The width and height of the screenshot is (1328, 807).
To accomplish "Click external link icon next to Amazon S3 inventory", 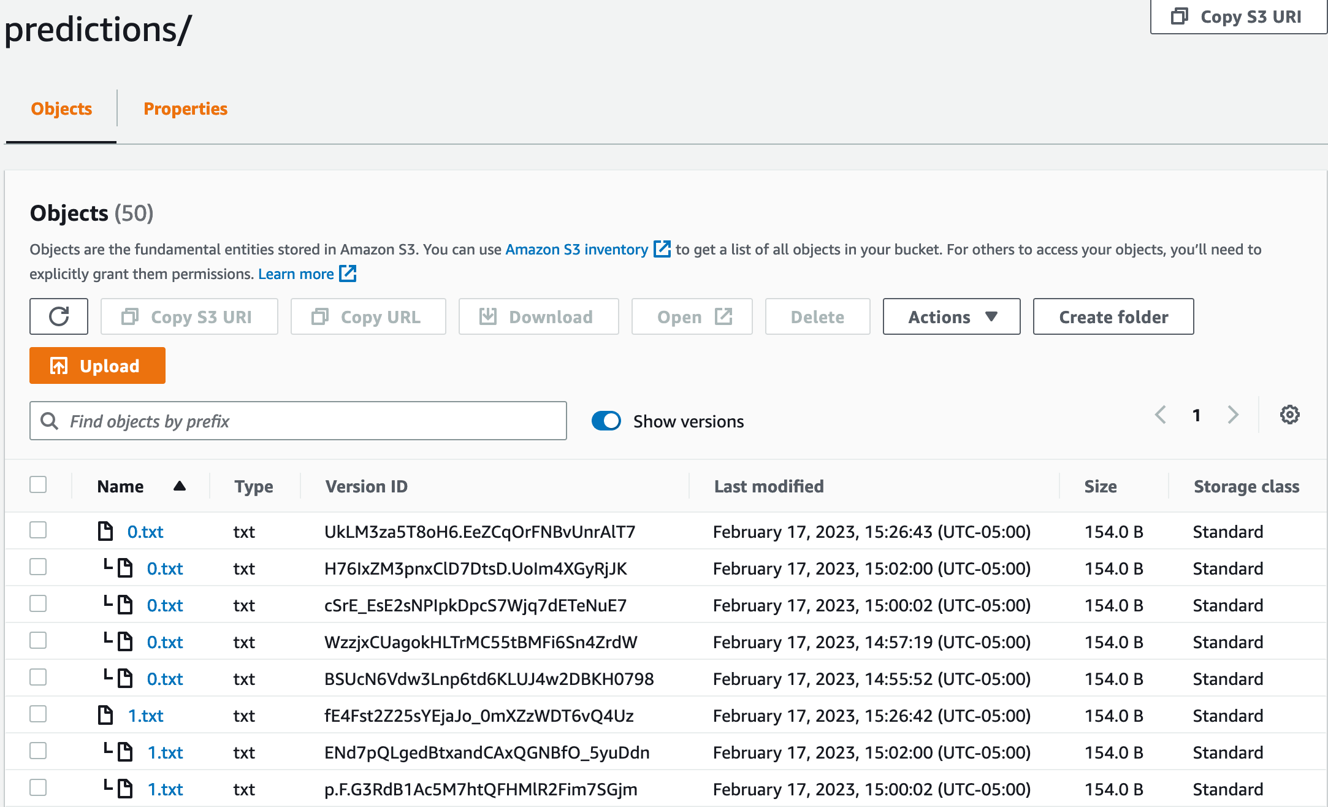I will point(662,249).
